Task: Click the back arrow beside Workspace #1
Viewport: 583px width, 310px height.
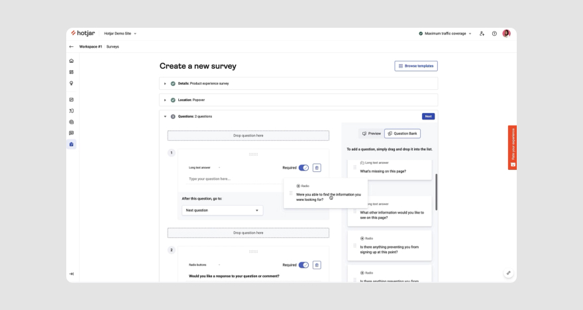Action: 72,47
